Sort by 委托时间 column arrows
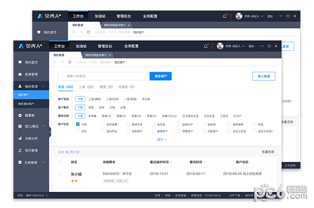Image resolution: width=314 pixels, height=208 pixels. (x=204, y=162)
